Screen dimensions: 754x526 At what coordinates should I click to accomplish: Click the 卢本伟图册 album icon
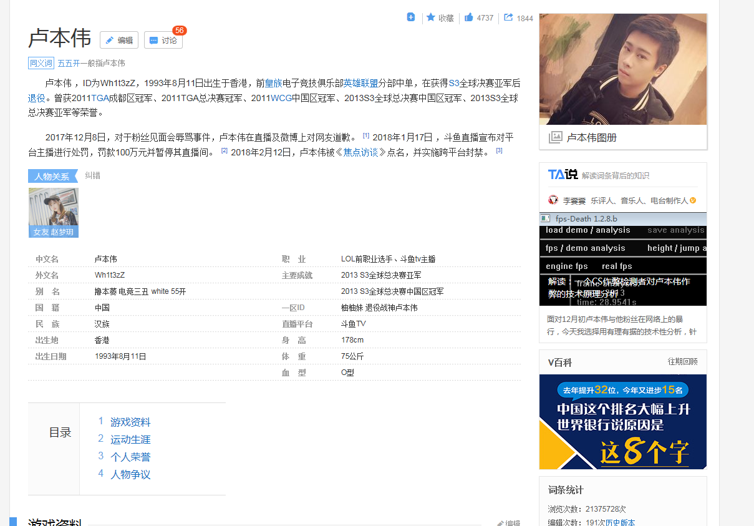coord(555,137)
